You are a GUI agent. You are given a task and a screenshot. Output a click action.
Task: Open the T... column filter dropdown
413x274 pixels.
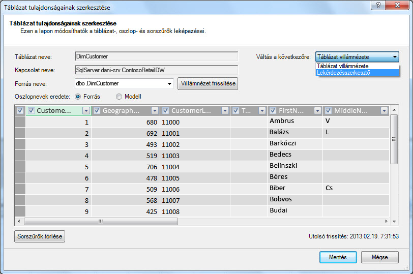[x=262, y=111]
